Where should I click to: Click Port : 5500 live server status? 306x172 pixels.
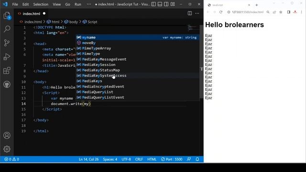172,159
